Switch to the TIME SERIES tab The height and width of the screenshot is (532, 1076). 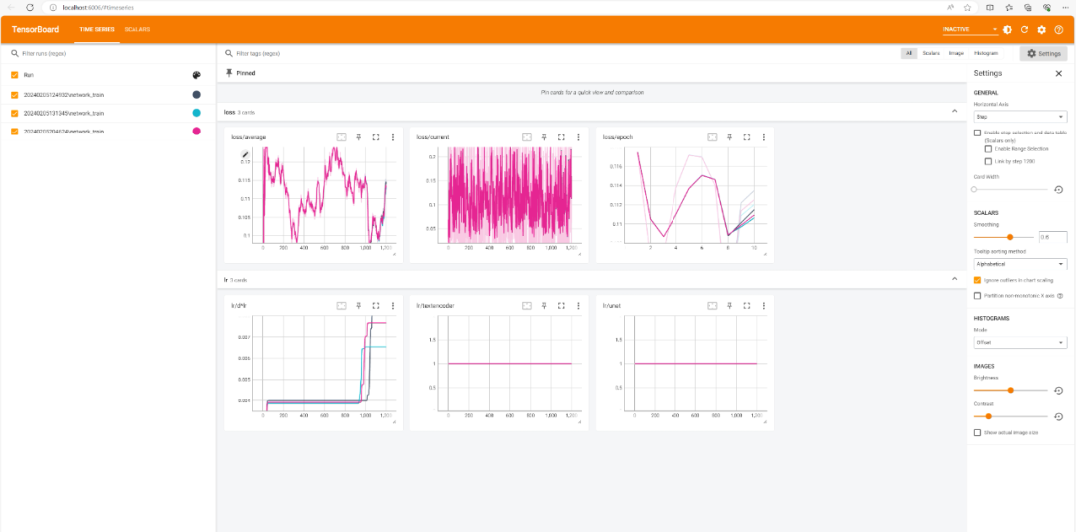click(96, 30)
